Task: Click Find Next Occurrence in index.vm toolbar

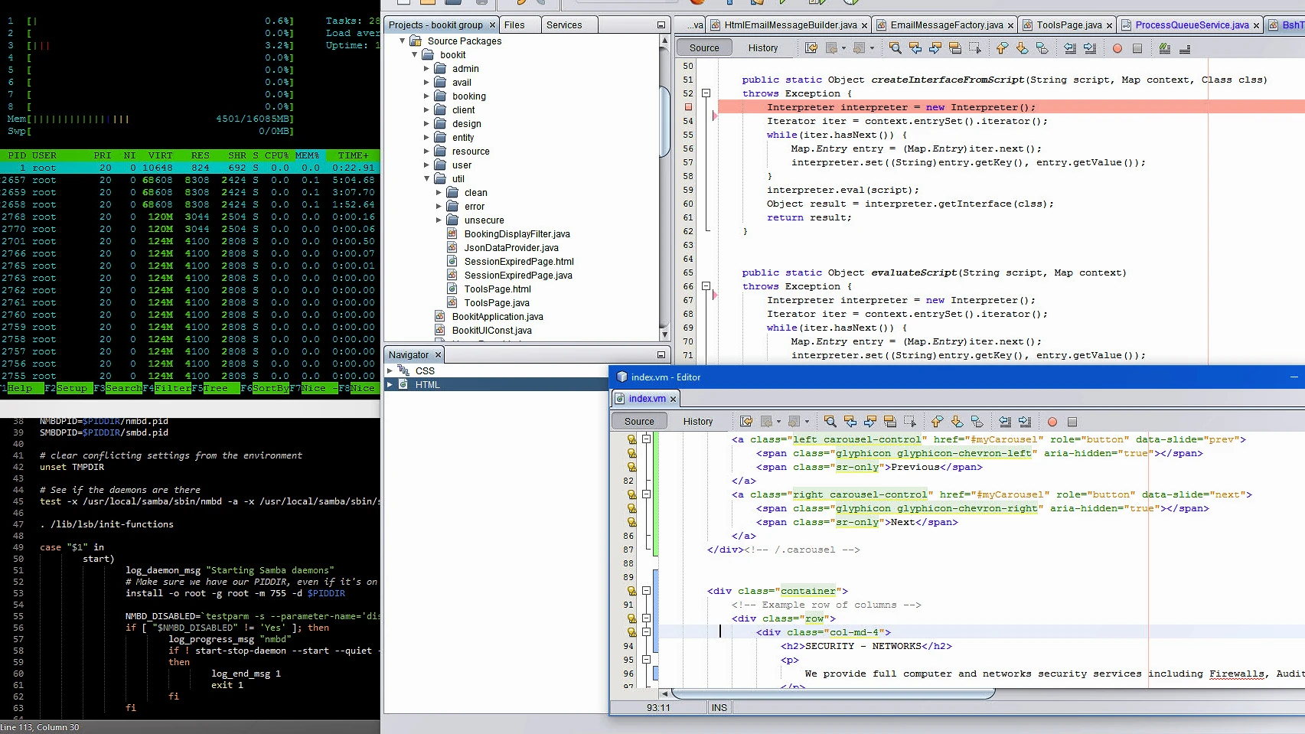Action: pos(870,422)
